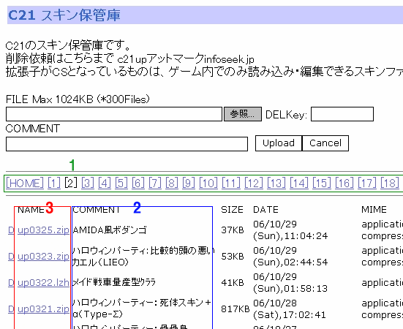Download the up0321.zip file

coord(43,309)
